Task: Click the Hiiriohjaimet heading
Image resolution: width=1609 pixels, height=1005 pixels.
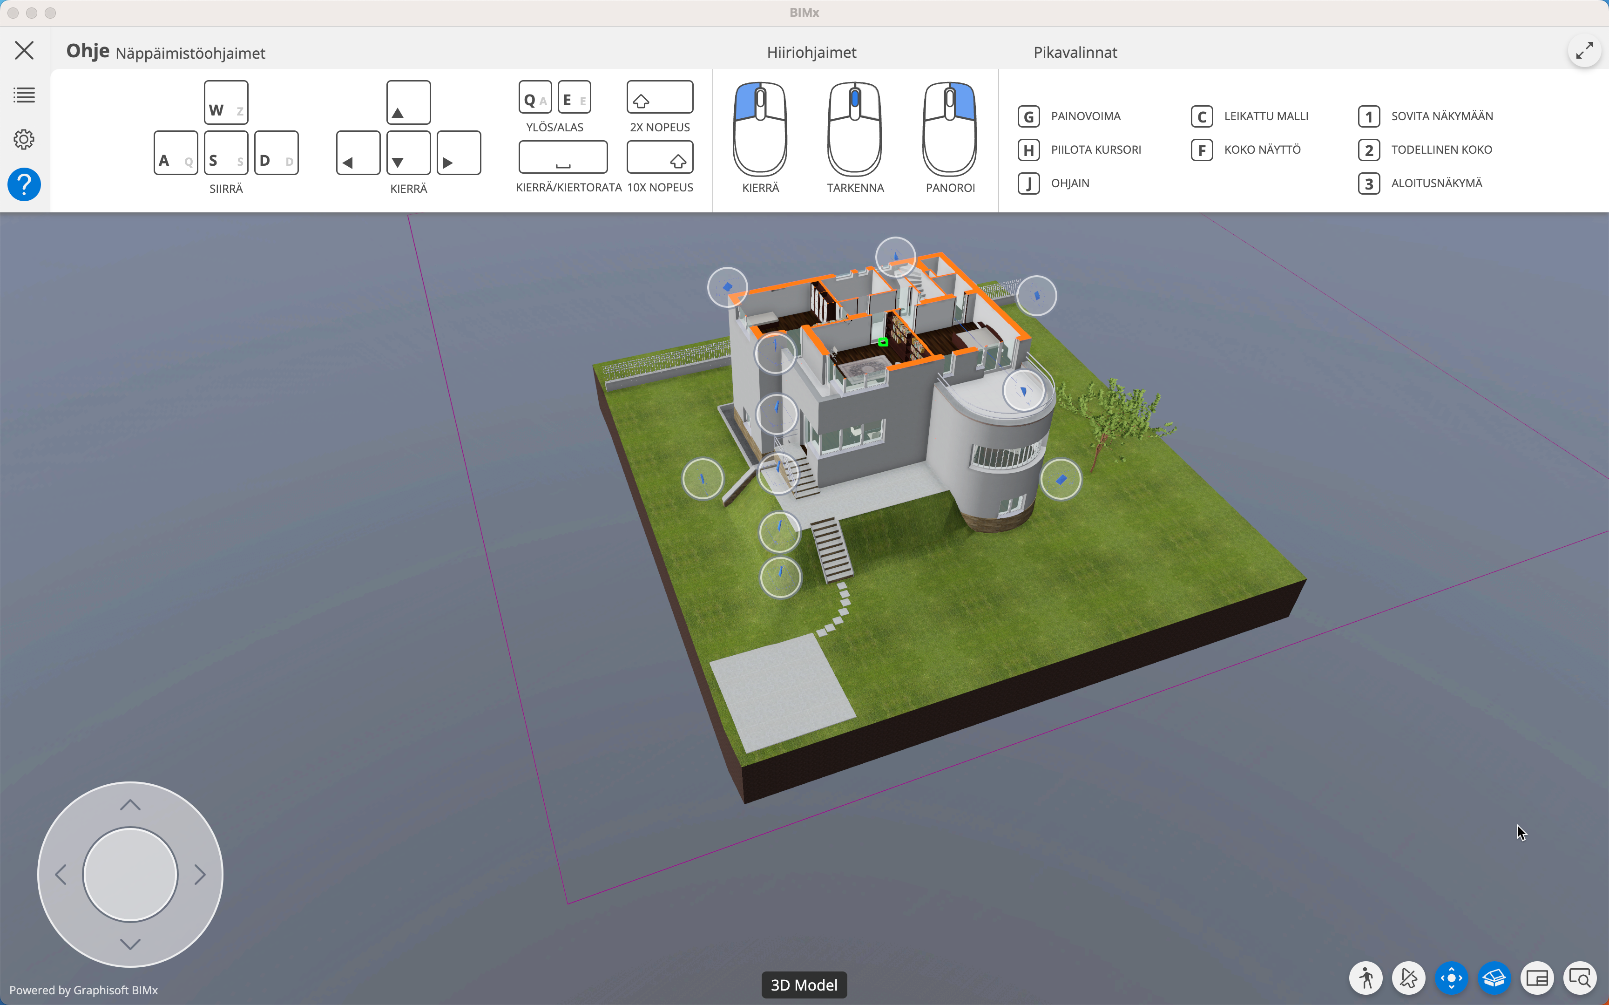Action: [x=811, y=53]
